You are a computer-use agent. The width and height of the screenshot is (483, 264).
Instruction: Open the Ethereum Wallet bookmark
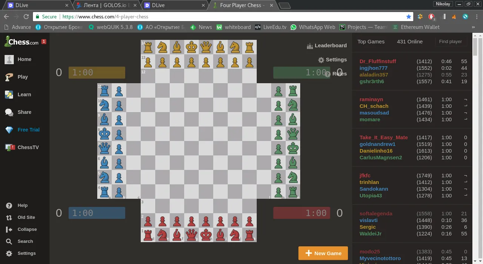(x=416, y=27)
